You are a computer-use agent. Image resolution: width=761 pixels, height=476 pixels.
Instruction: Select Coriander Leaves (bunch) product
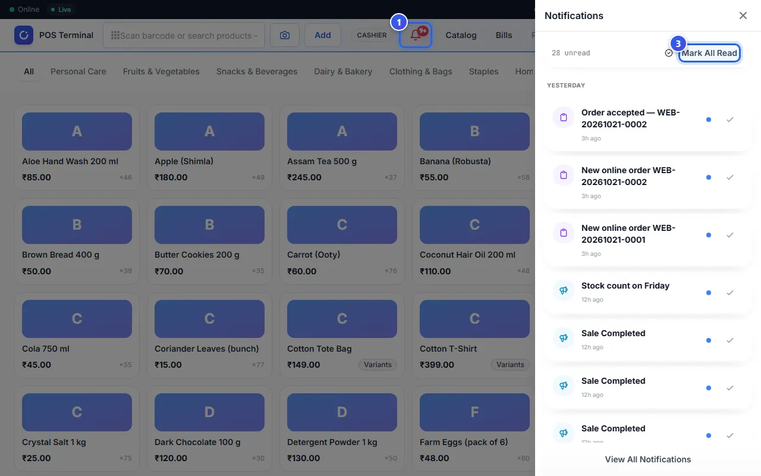210,336
